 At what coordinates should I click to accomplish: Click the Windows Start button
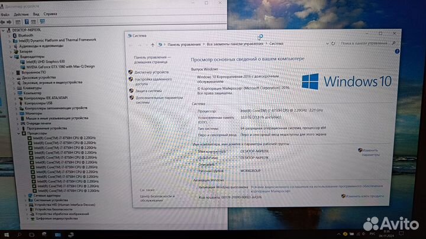[x=7, y=235]
